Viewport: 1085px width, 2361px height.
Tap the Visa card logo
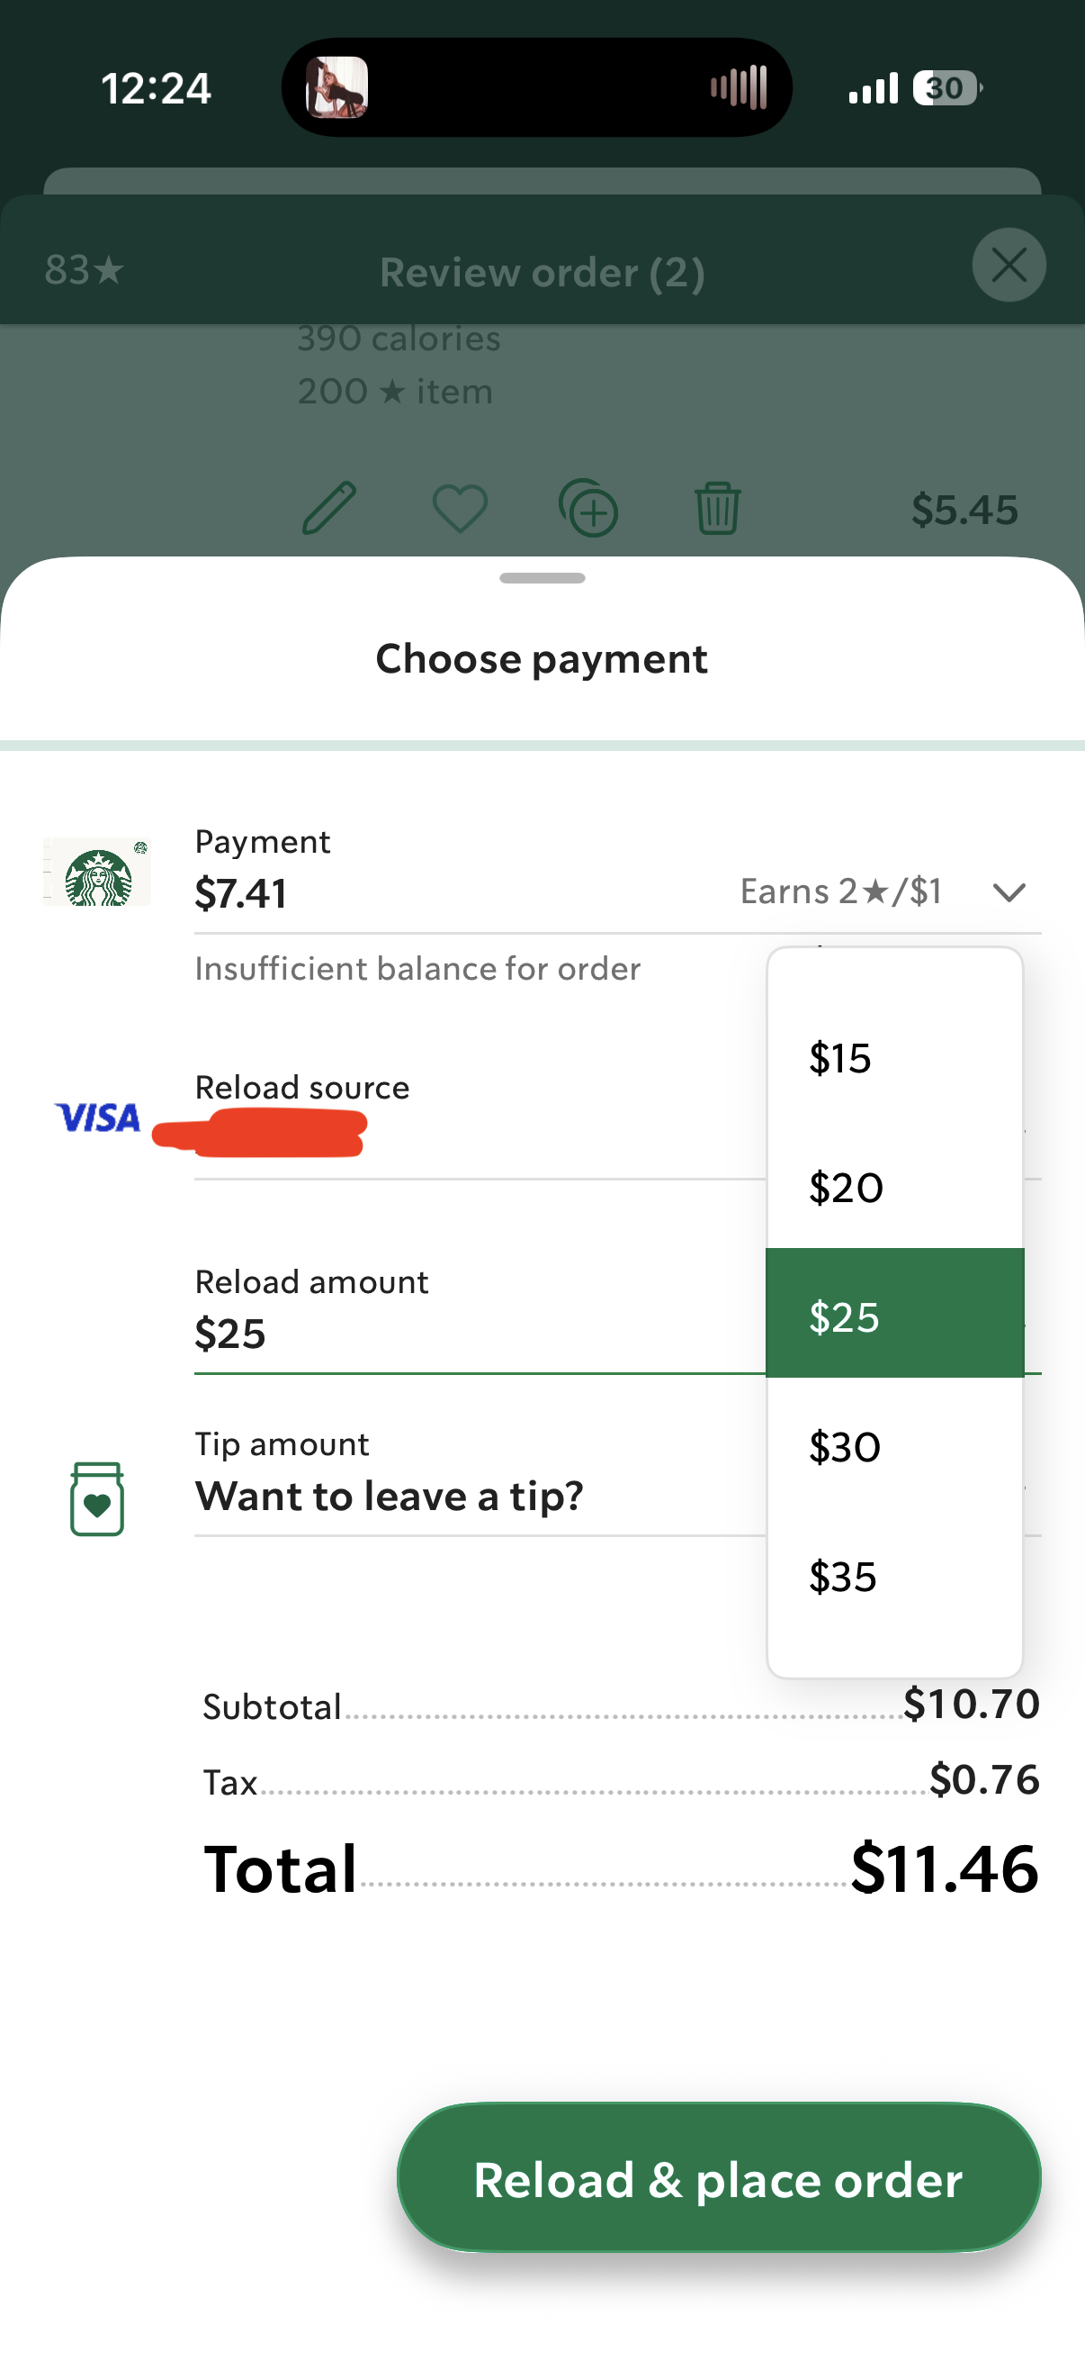tap(97, 1117)
